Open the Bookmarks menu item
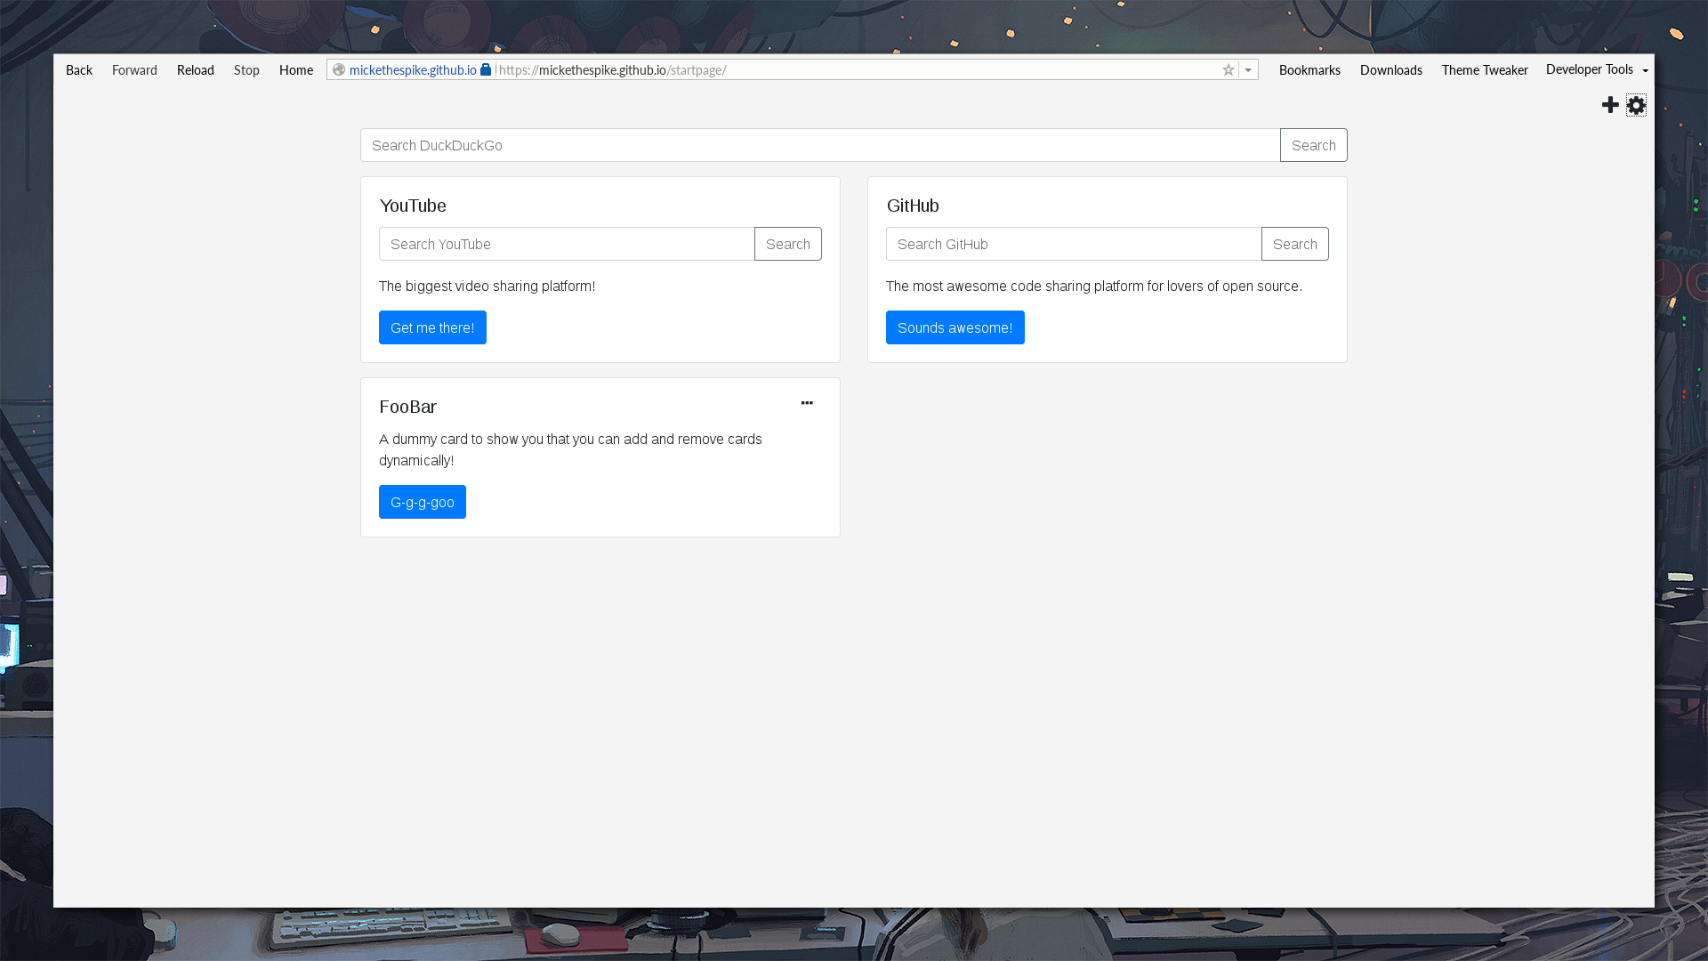Screen dimensions: 1708x961 tap(1309, 70)
